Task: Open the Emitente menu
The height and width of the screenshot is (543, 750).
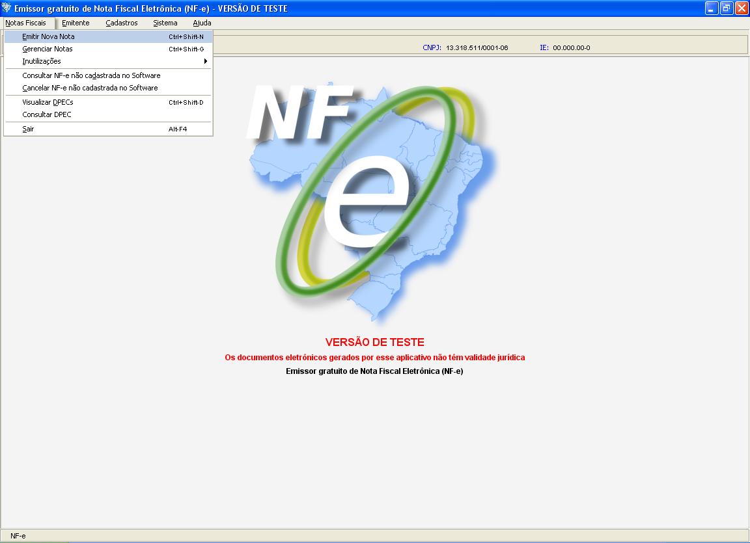Action: 76,23
